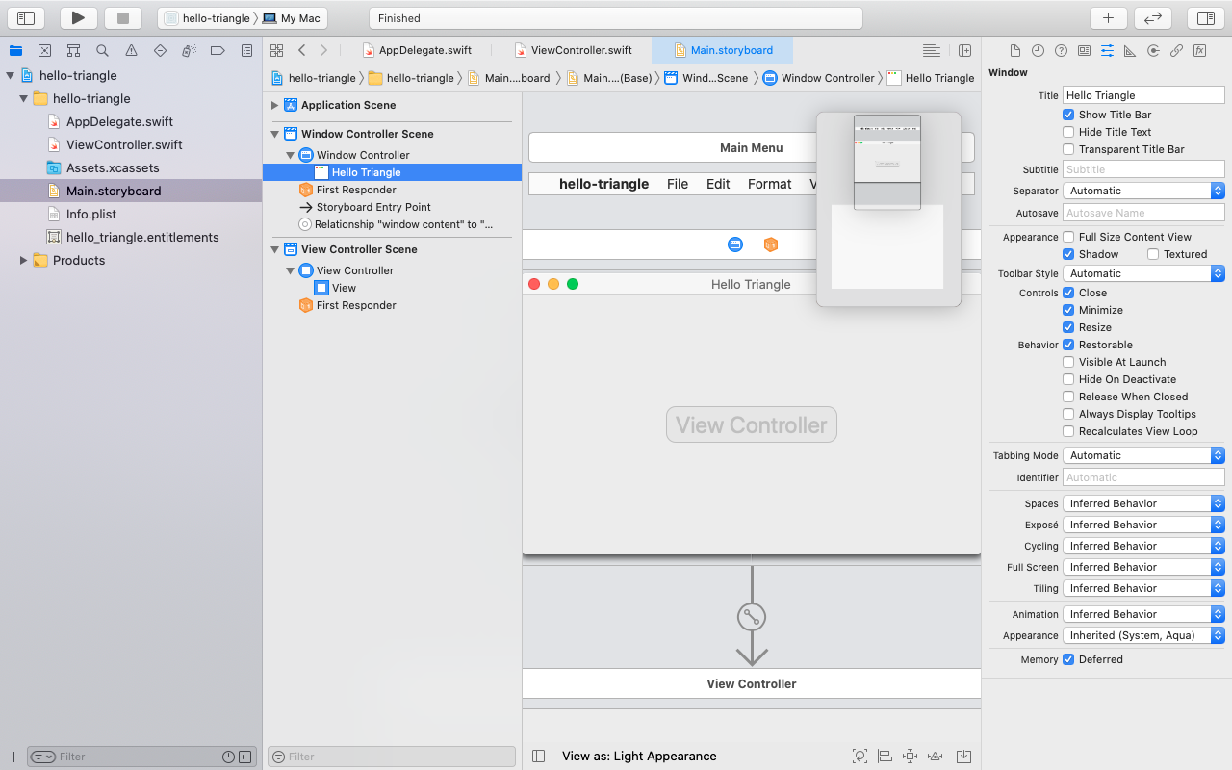This screenshot has height=770, width=1232.
Task: Open the Issue navigator warning icon
Action: point(131,51)
